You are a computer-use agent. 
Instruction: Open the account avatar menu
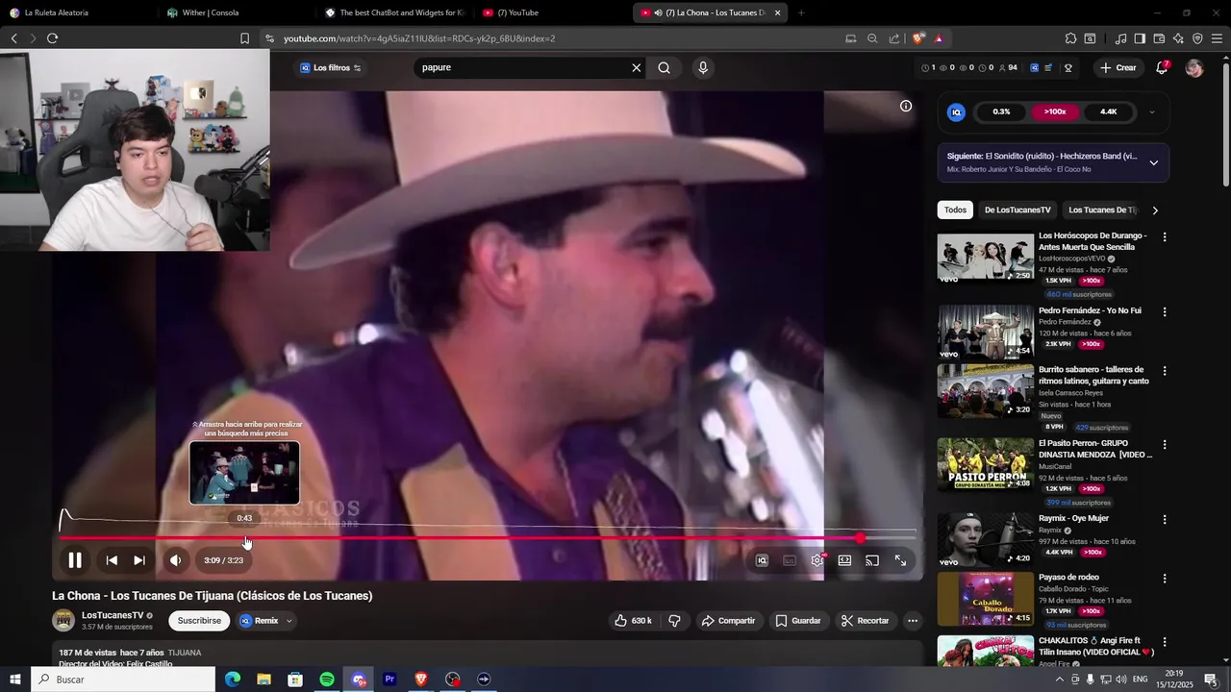[x=1194, y=68]
